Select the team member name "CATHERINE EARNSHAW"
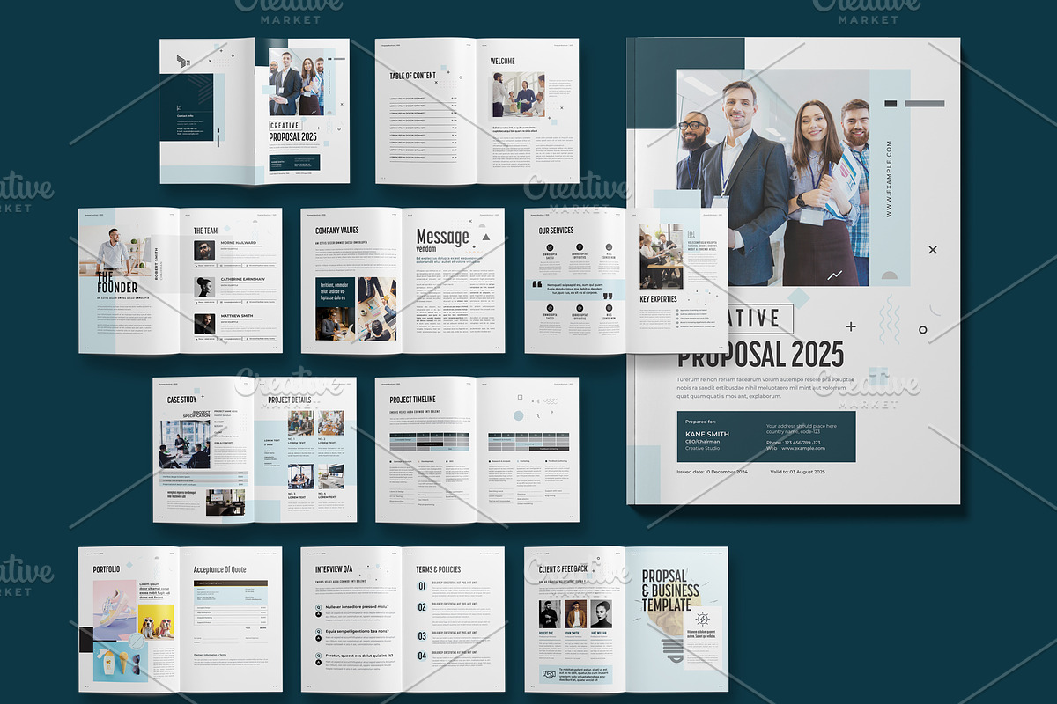Screen dimensions: 1057x704 [x=244, y=279]
